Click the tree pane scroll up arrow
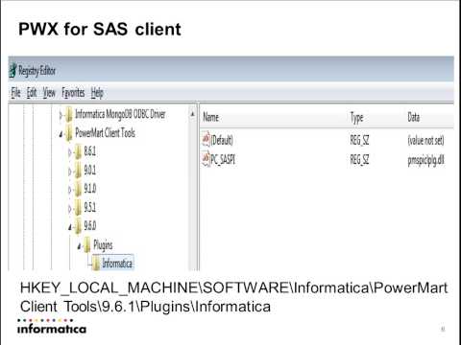 coord(192,114)
